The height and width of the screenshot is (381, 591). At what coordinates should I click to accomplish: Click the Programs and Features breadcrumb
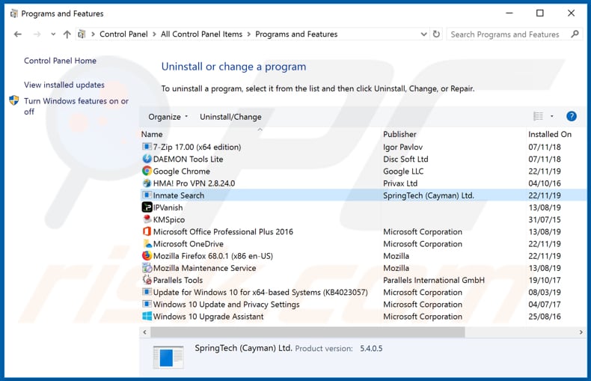click(296, 34)
